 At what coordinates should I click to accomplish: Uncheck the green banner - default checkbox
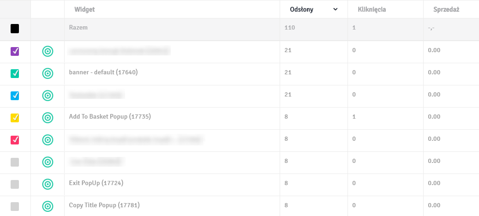tap(15, 74)
